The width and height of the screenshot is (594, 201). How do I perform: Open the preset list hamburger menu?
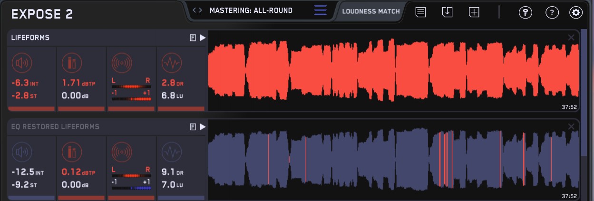click(320, 10)
